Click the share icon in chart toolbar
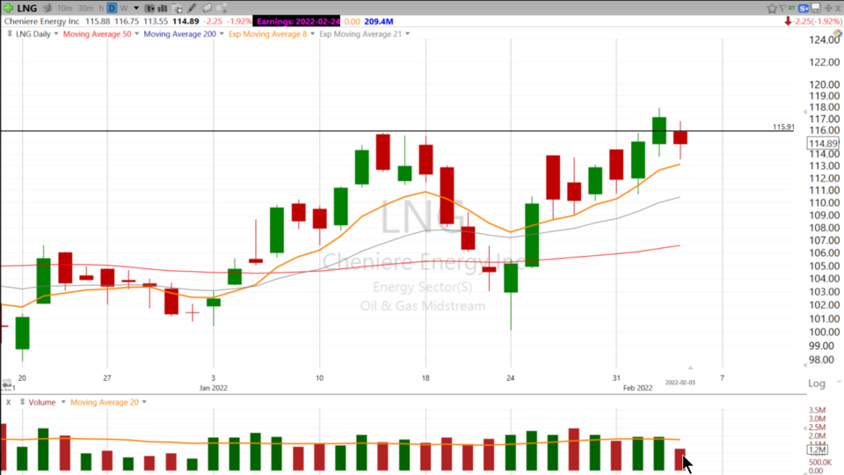The width and height of the screenshot is (844, 475). click(x=222, y=8)
